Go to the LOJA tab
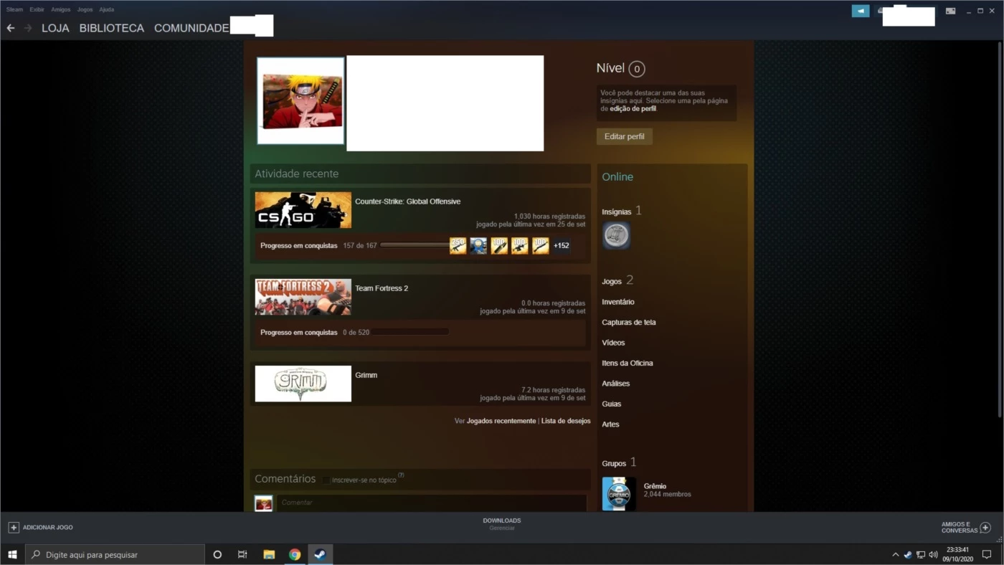Screen dimensions: 1004x565 click(x=55, y=28)
